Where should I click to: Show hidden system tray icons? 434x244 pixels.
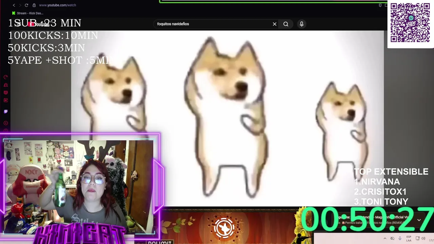coord(385,239)
